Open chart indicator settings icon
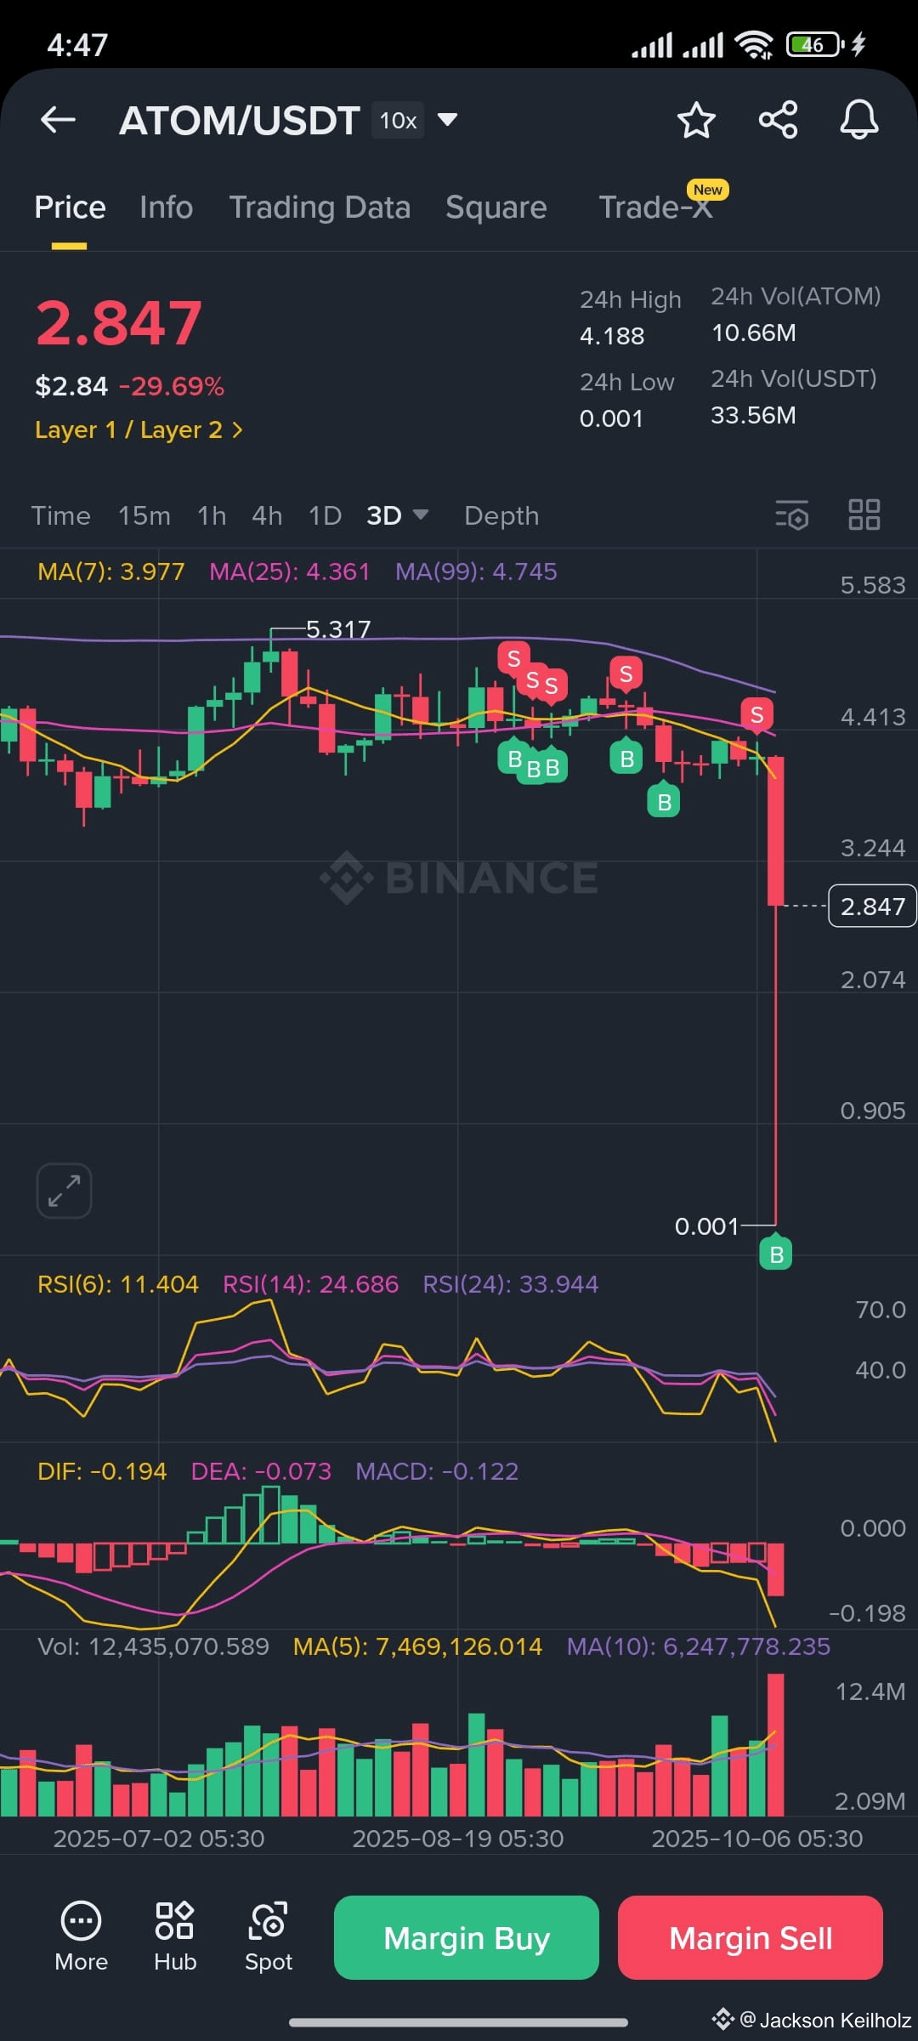Screen dimensions: 918x2041 click(x=791, y=515)
